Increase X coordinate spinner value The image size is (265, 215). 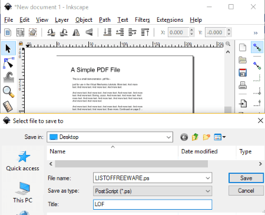[x=192, y=30]
